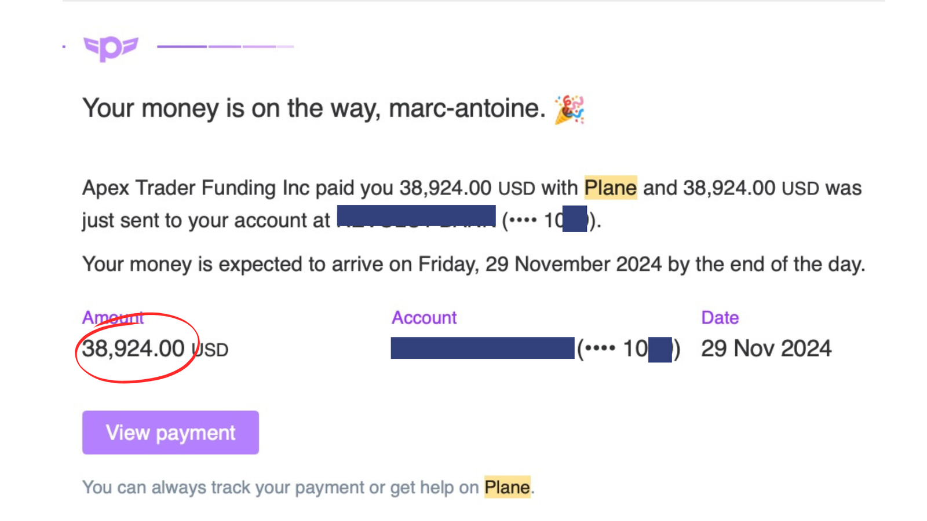Click the USD label next to the amount
Screen dimensions: 927x521
(211, 350)
